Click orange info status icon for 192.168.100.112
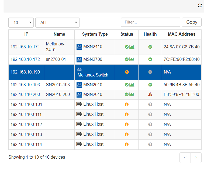Screen dimensions: 204x170 (x=127, y=124)
